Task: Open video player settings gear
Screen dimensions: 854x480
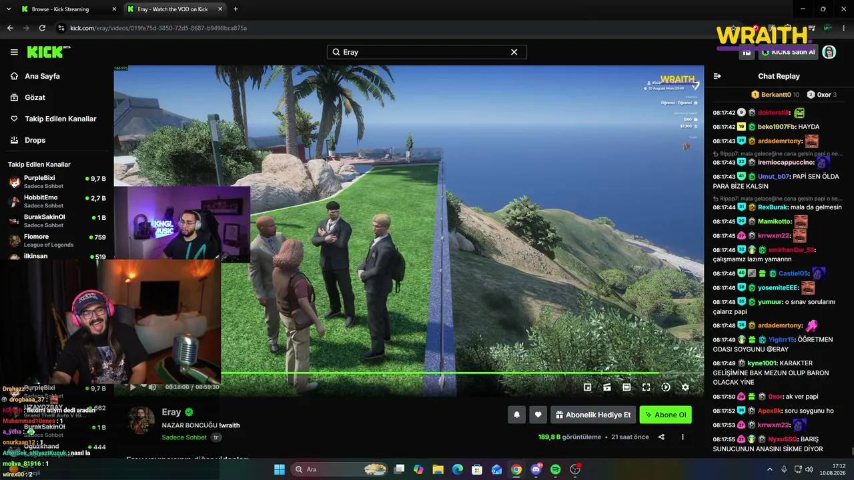Action: 685,387
